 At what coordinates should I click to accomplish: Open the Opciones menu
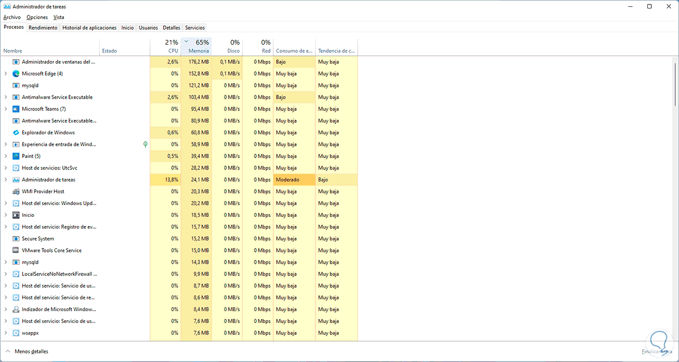coord(37,18)
